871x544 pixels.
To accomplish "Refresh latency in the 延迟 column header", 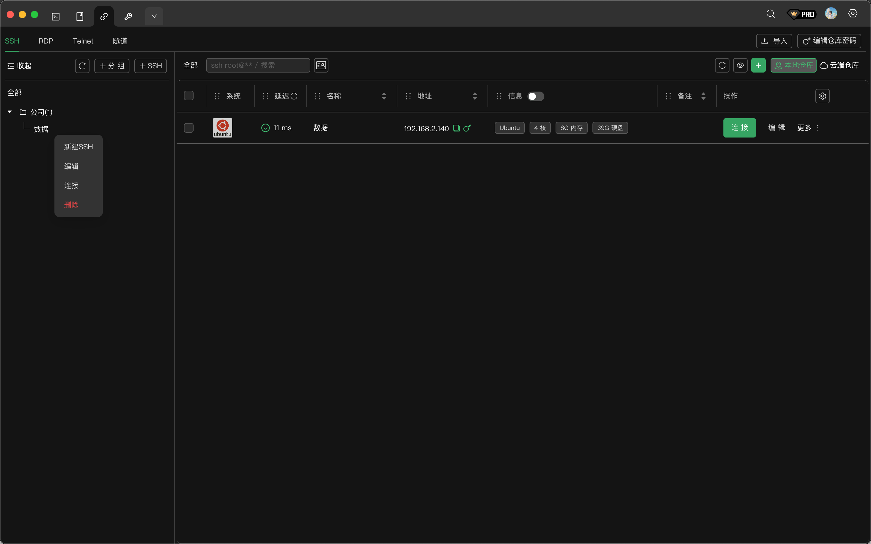I will tap(294, 96).
